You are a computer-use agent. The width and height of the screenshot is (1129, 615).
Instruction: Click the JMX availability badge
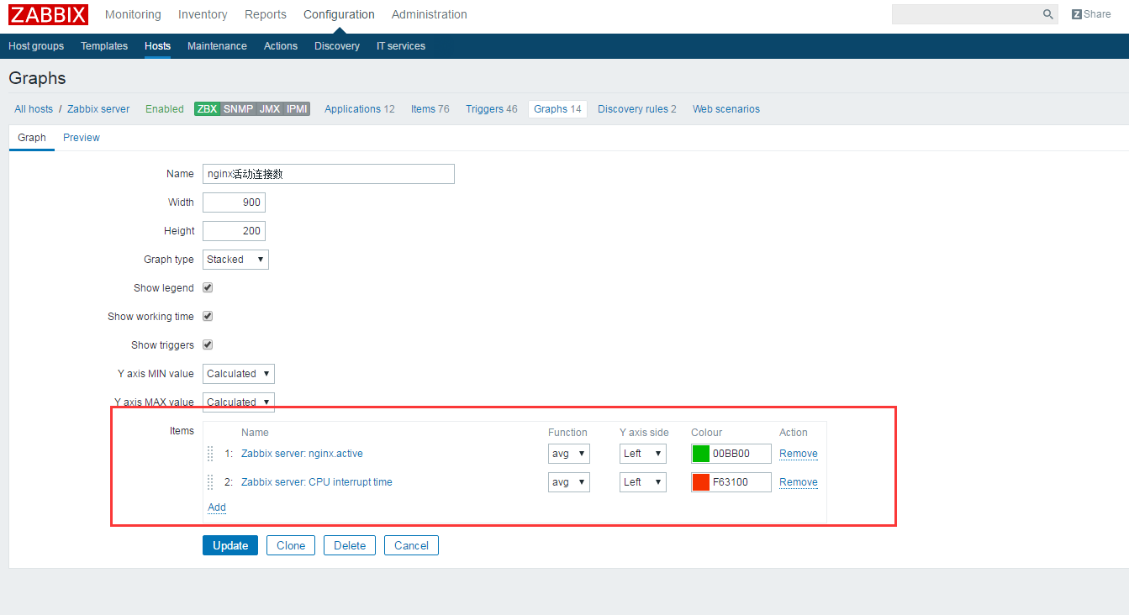pyautogui.click(x=270, y=109)
